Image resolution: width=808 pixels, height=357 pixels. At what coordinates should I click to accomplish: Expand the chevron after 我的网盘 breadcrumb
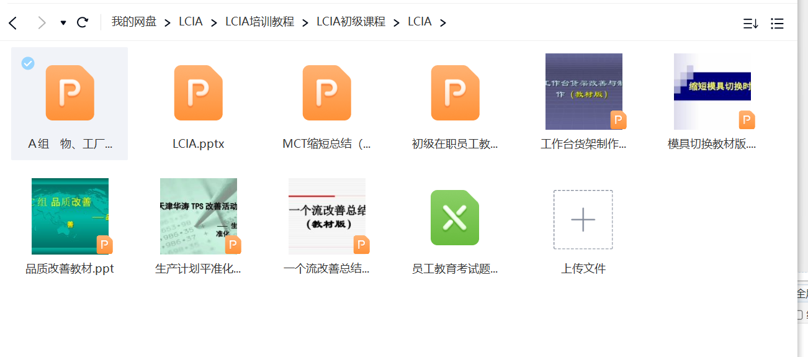coord(168,23)
